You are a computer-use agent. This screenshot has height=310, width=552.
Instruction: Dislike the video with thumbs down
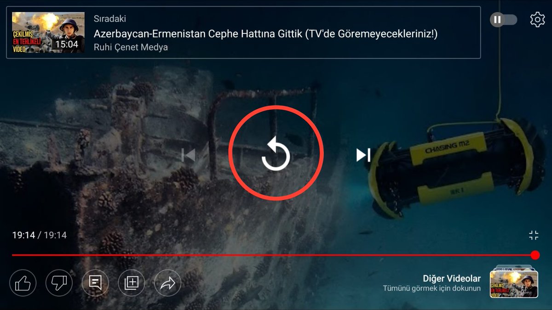59,282
